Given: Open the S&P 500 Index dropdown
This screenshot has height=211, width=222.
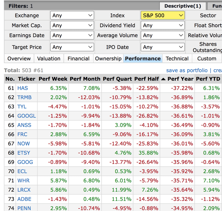Looking at the screenshot, I should tap(163, 15).
